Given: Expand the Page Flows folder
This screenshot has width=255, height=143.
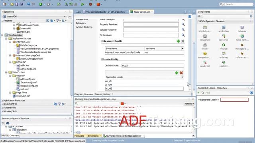Looking at the screenshot, I should coord(10,93).
